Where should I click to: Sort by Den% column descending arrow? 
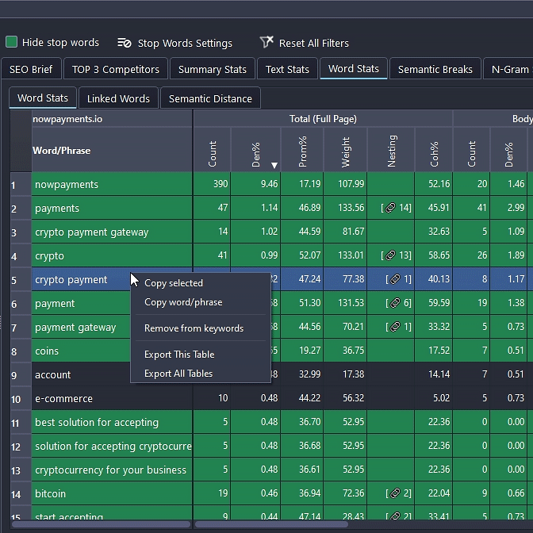(x=274, y=165)
